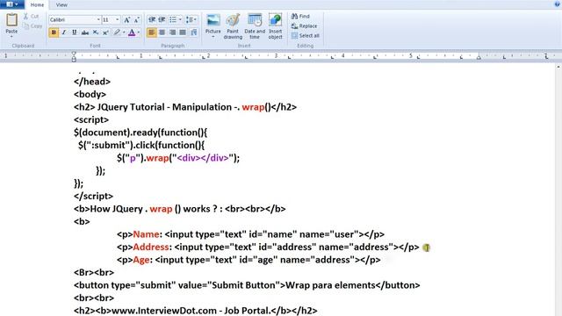Align text left
This screenshot has height=316, width=562.
tap(152, 32)
